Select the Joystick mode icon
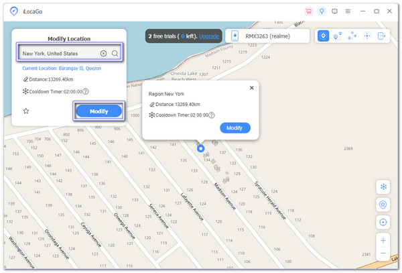The height and width of the screenshot is (273, 402). pyautogui.click(x=367, y=36)
